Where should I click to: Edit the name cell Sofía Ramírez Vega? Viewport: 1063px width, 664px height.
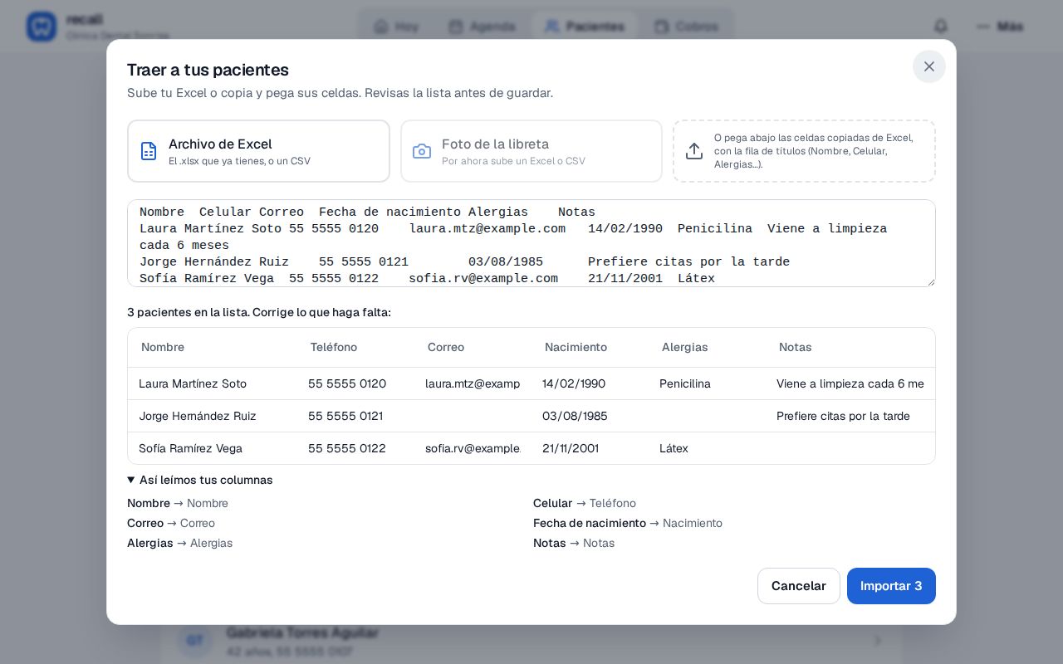click(x=213, y=448)
